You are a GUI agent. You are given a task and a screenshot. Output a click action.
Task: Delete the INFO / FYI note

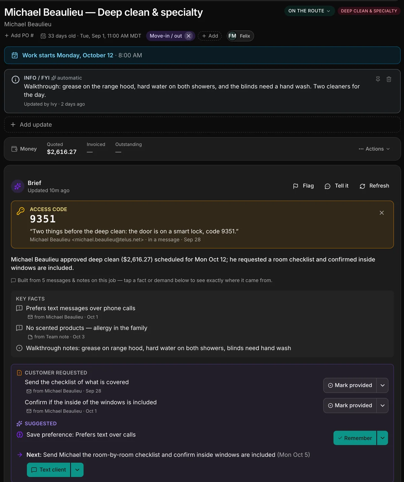pyautogui.click(x=389, y=79)
